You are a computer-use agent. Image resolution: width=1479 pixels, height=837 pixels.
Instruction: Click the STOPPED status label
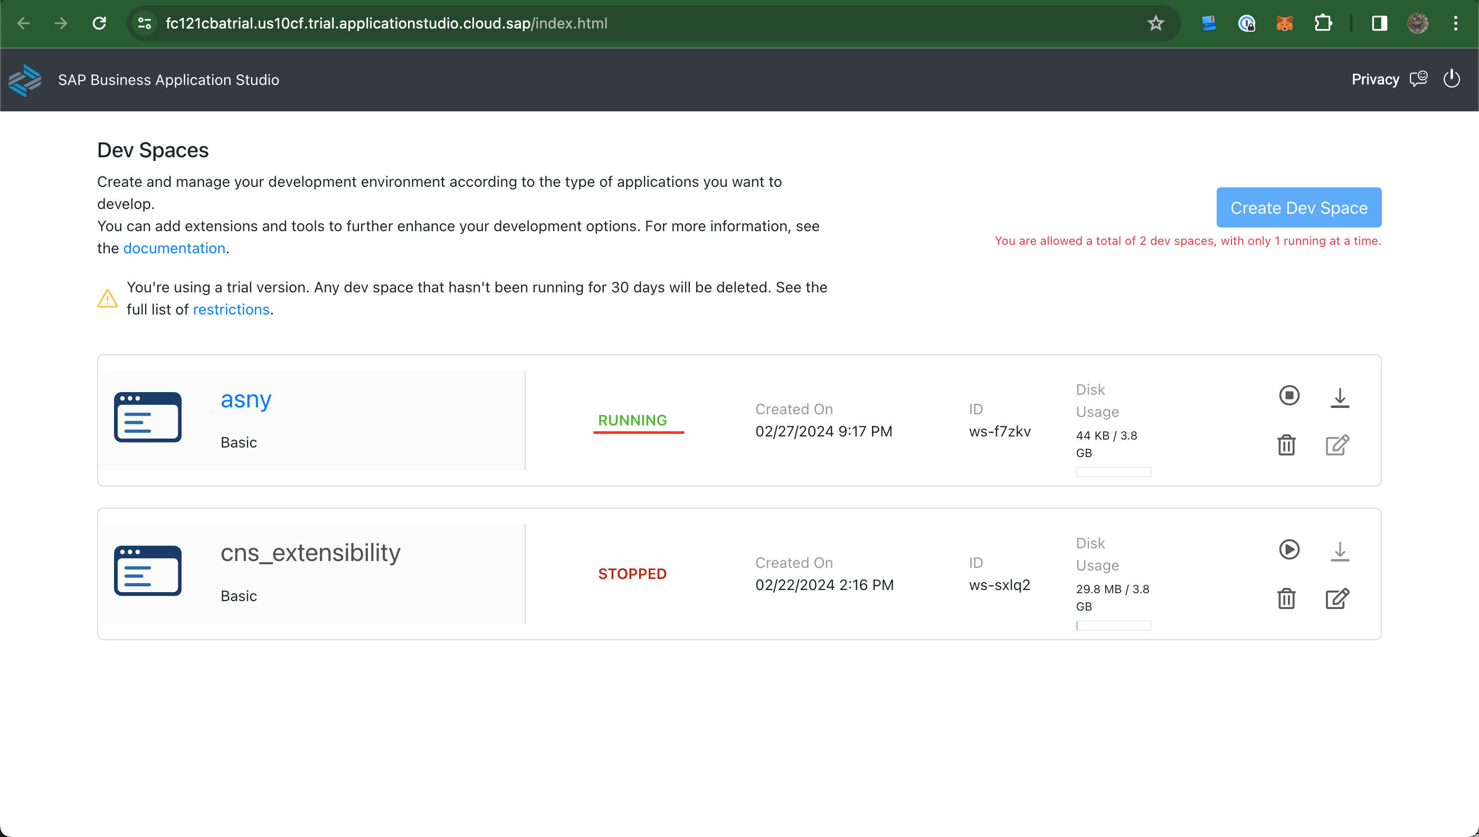[632, 574]
